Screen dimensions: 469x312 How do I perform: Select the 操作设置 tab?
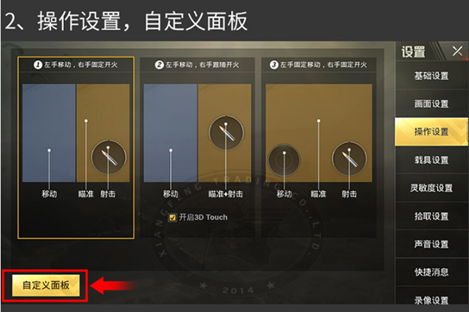[431, 132]
